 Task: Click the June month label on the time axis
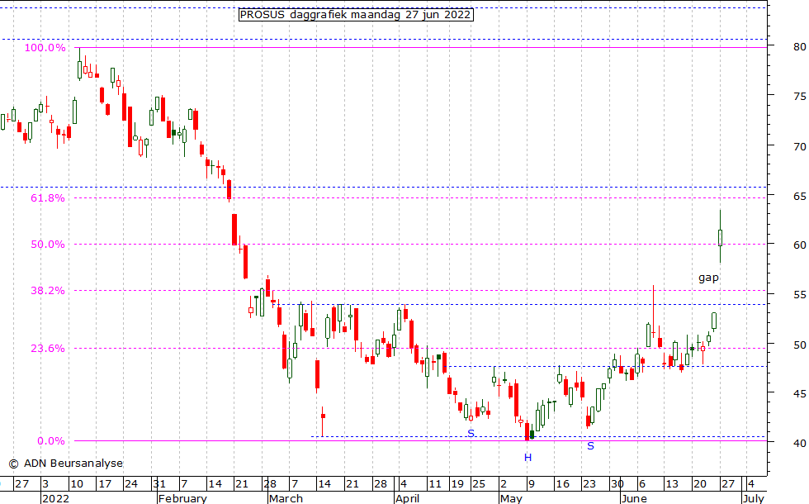[x=634, y=498]
